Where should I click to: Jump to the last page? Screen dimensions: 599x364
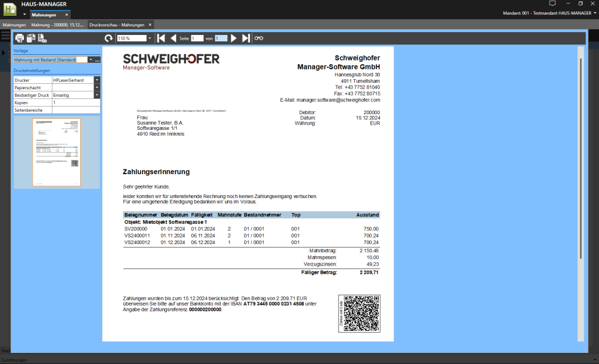coord(246,38)
